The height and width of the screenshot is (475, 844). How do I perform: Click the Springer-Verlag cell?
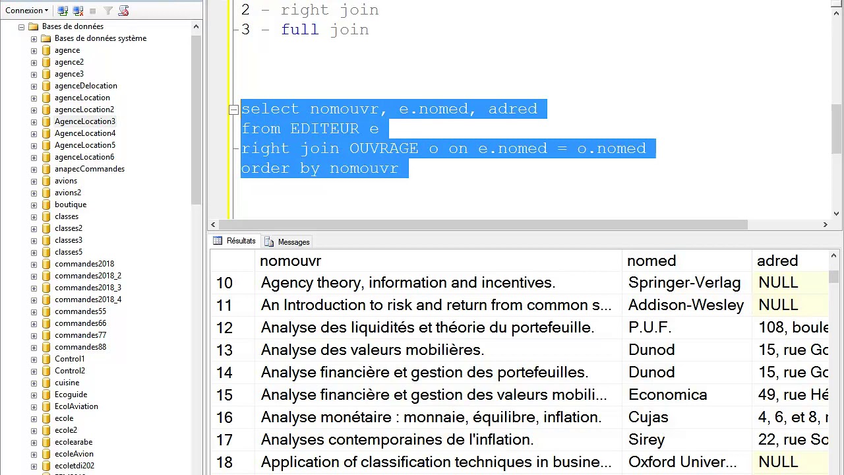tap(687, 282)
